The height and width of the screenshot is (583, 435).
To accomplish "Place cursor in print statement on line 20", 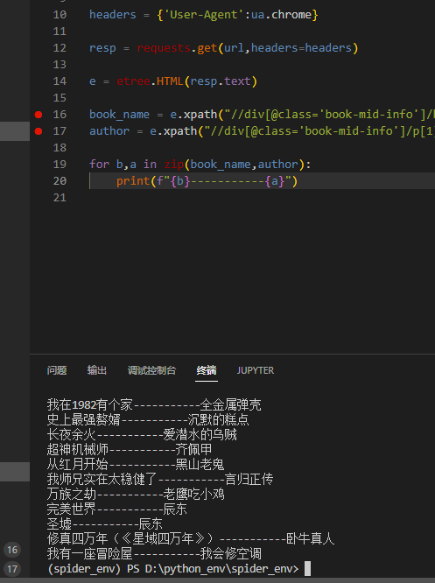I will click(x=207, y=181).
